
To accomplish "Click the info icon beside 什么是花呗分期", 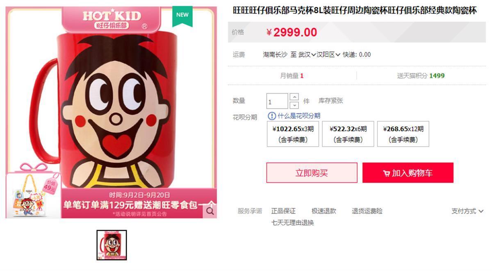I will click(x=272, y=116).
